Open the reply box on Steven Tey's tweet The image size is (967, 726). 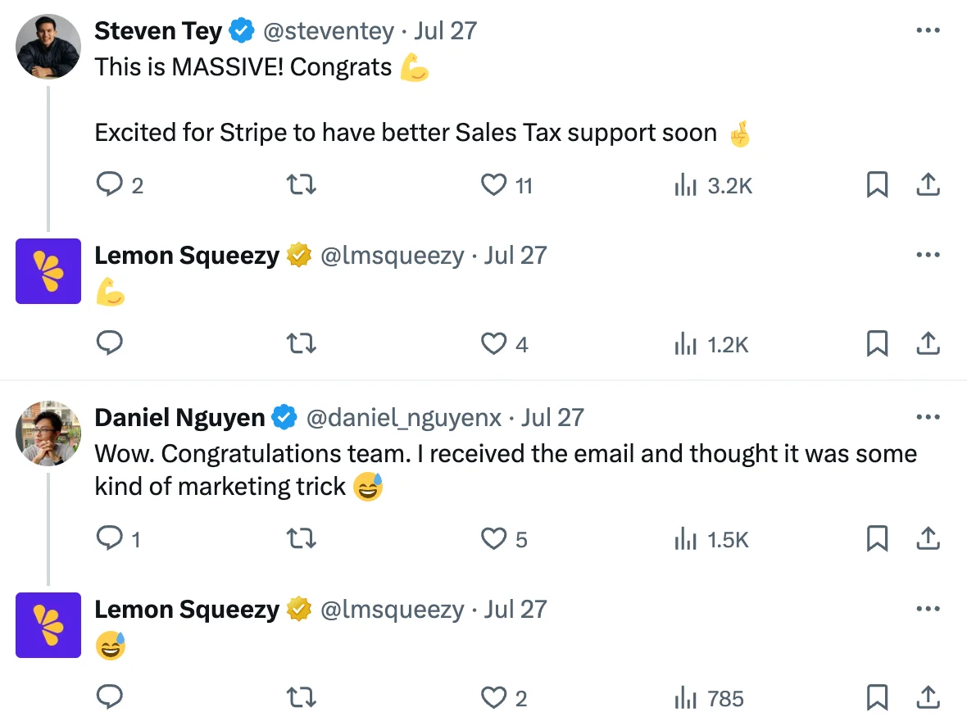110,185
